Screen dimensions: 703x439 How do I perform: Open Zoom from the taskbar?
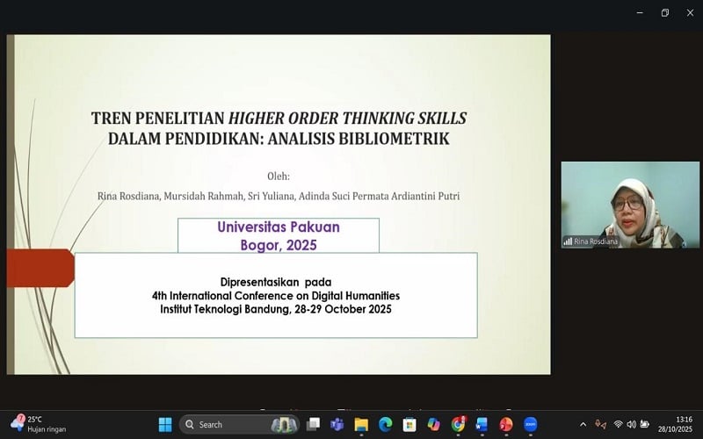click(x=531, y=425)
